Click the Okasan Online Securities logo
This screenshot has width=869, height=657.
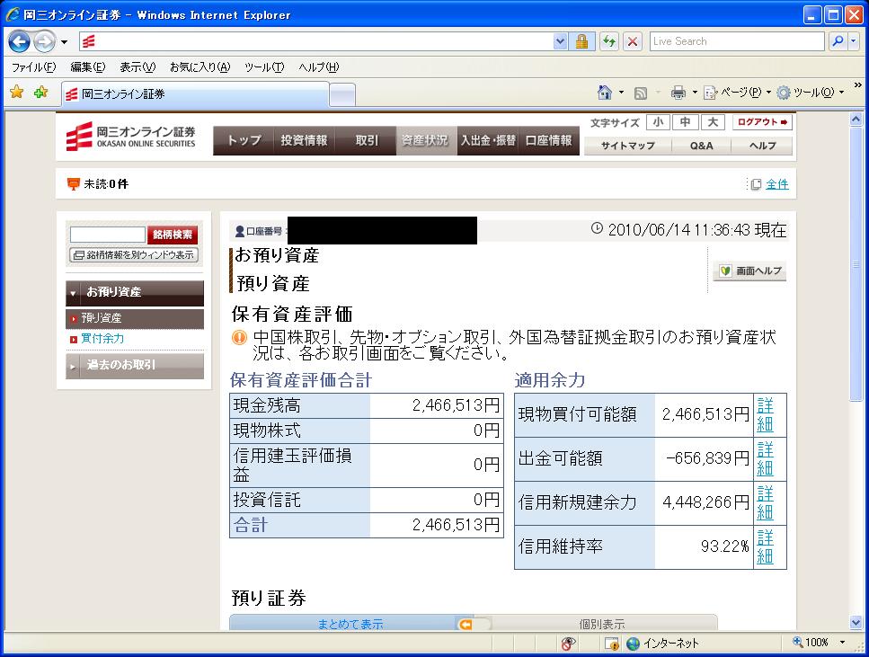point(131,138)
